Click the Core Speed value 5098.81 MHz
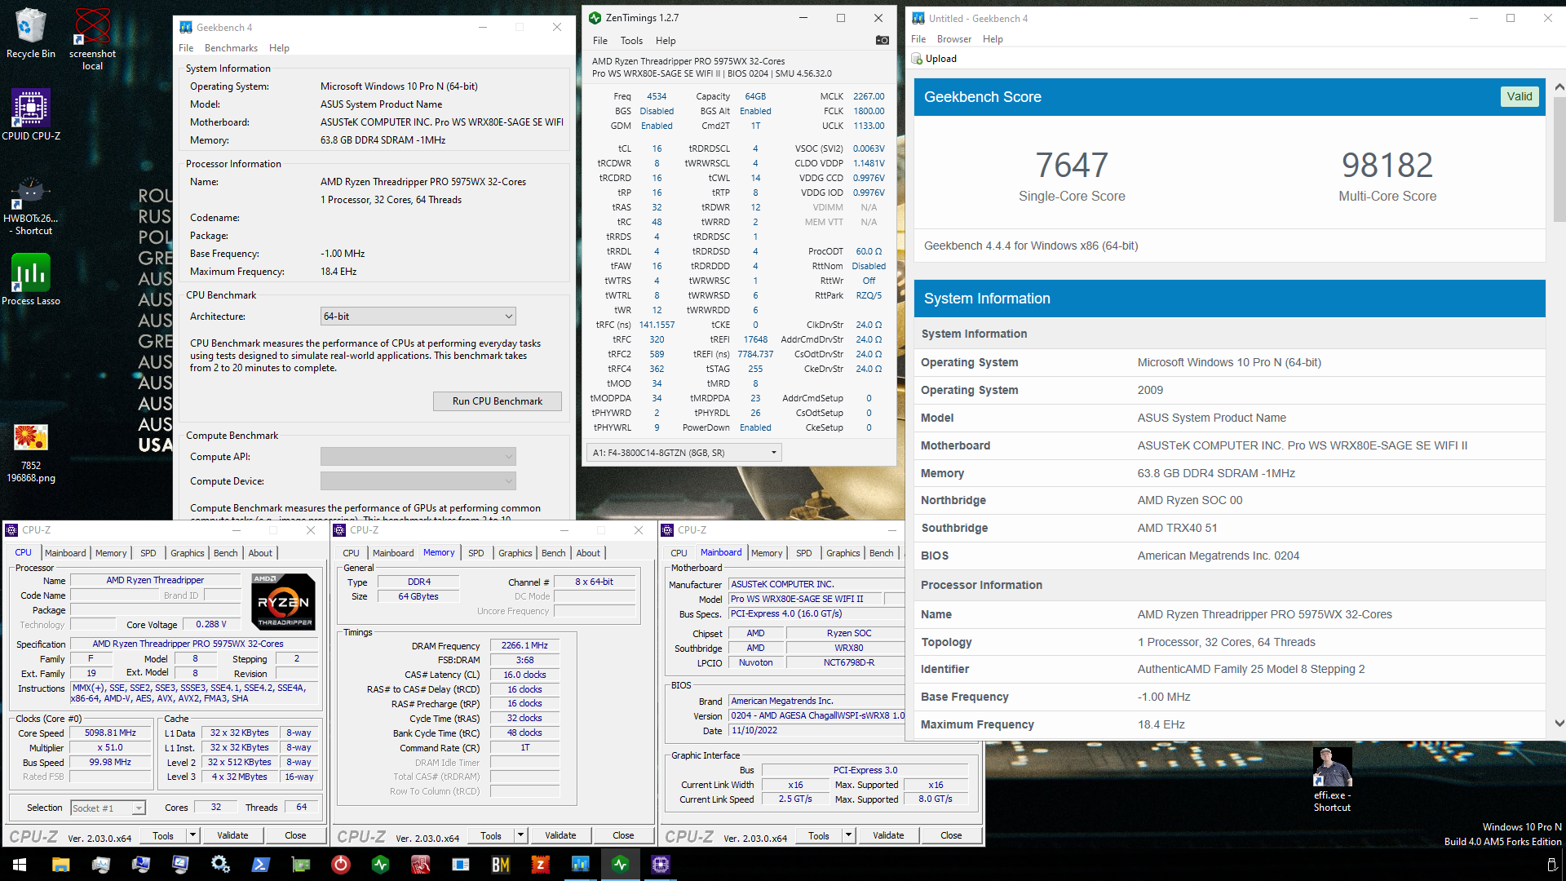The height and width of the screenshot is (881, 1566). (110, 733)
